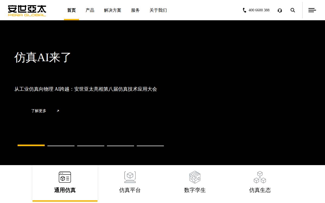The width and height of the screenshot is (325, 203).
Task: Switch to the 数字孪生 tab
Action: pyautogui.click(x=195, y=183)
